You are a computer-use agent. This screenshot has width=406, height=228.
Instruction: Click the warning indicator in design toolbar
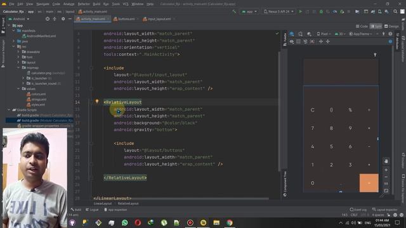tap(390, 34)
